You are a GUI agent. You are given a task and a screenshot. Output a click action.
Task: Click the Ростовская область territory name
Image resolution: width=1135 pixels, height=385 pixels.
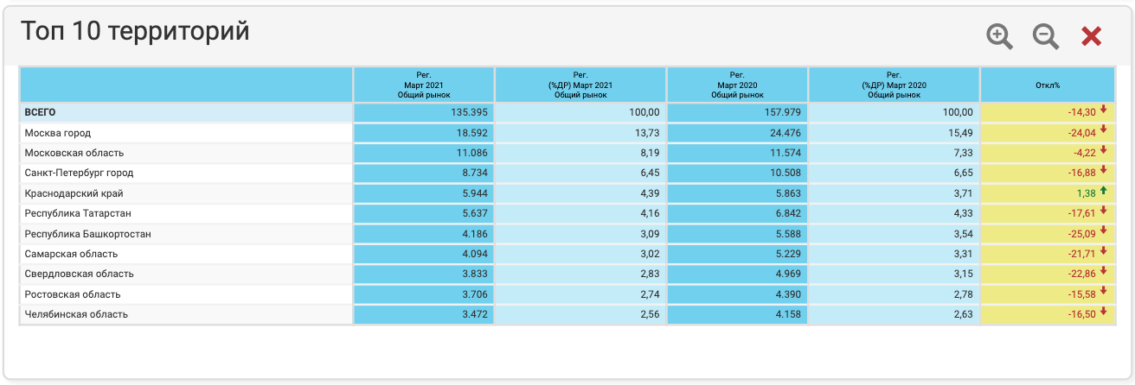pyautogui.click(x=73, y=293)
